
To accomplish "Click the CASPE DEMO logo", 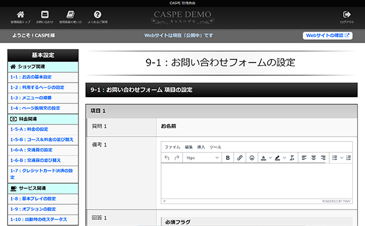I will (182, 17).
